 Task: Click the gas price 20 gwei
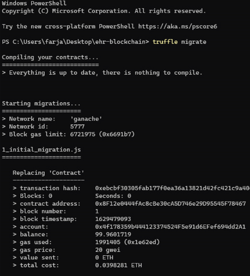(107, 250)
